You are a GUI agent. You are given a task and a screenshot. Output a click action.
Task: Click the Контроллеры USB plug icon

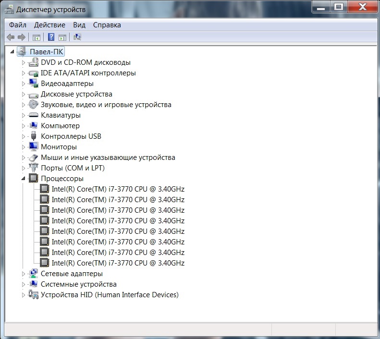(34, 136)
